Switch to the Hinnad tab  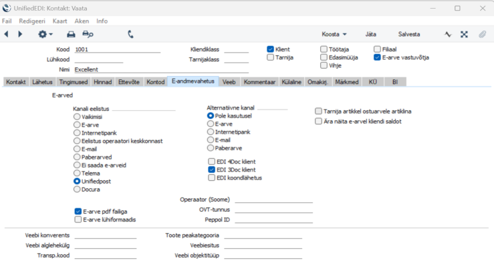pyautogui.click(x=102, y=82)
